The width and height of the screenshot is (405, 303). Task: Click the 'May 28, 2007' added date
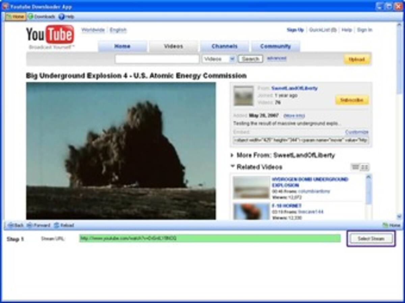pos(263,116)
